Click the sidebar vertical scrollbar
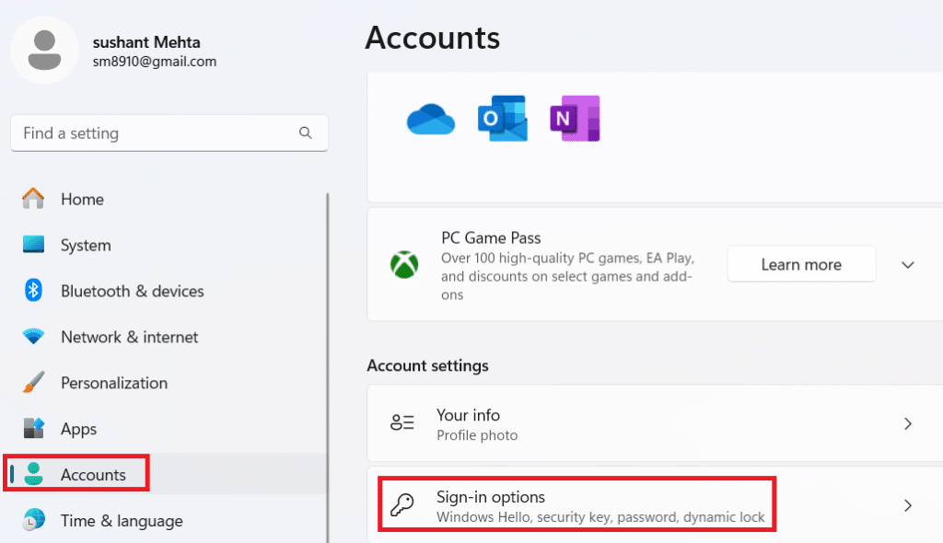The image size is (943, 543). click(328, 367)
